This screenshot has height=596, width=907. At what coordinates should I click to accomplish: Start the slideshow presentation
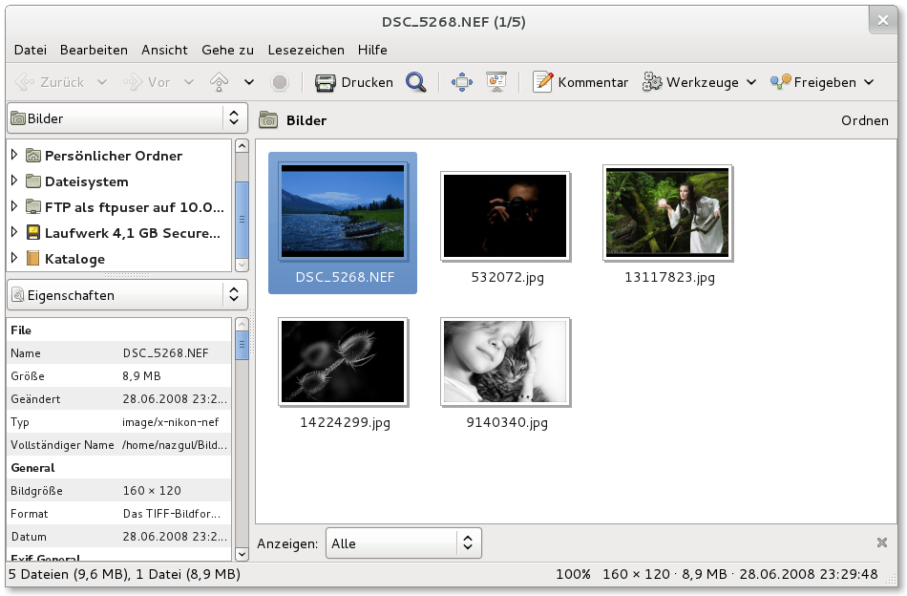496,82
